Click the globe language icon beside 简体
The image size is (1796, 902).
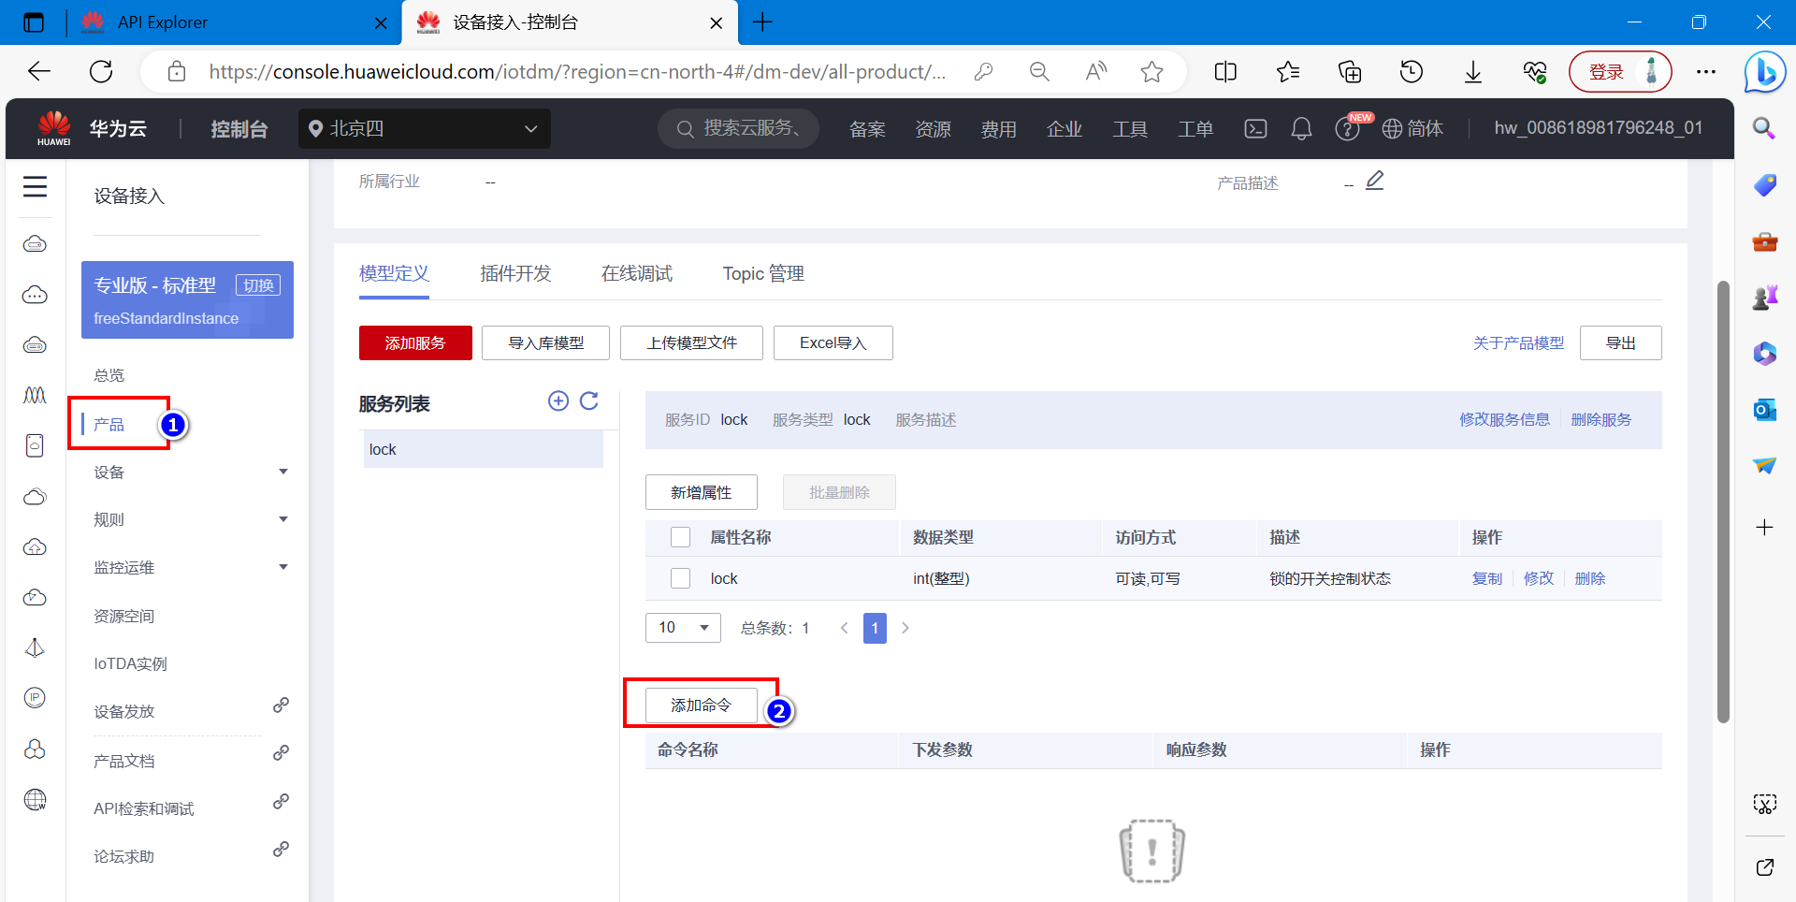point(1392,129)
